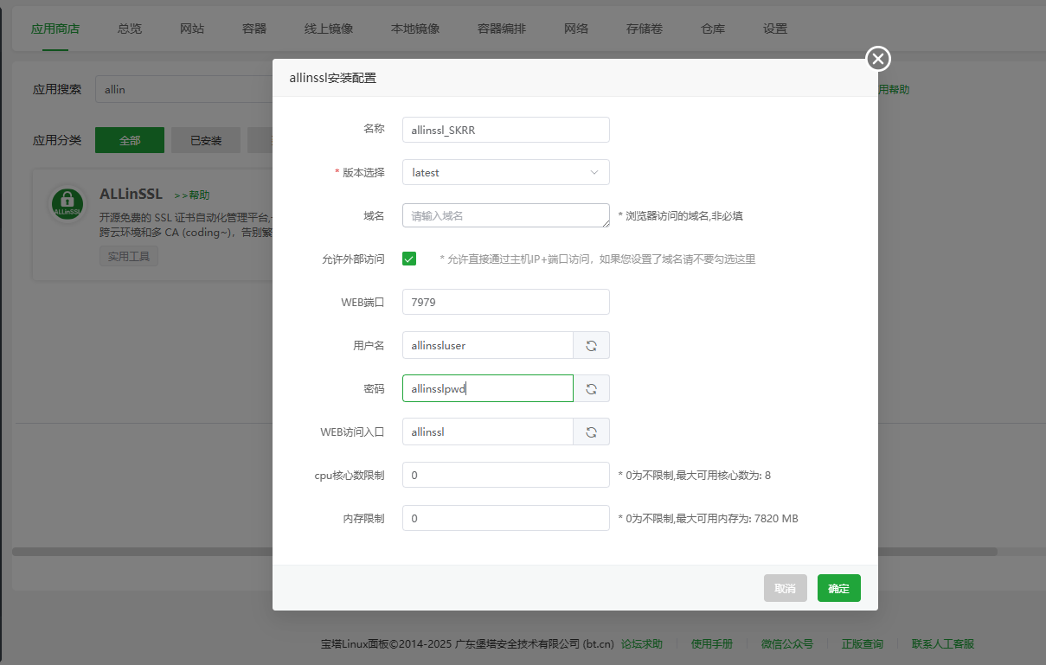This screenshot has width=1046, height=665.
Task: Open the 正版查询 footer link
Action: pos(863,644)
